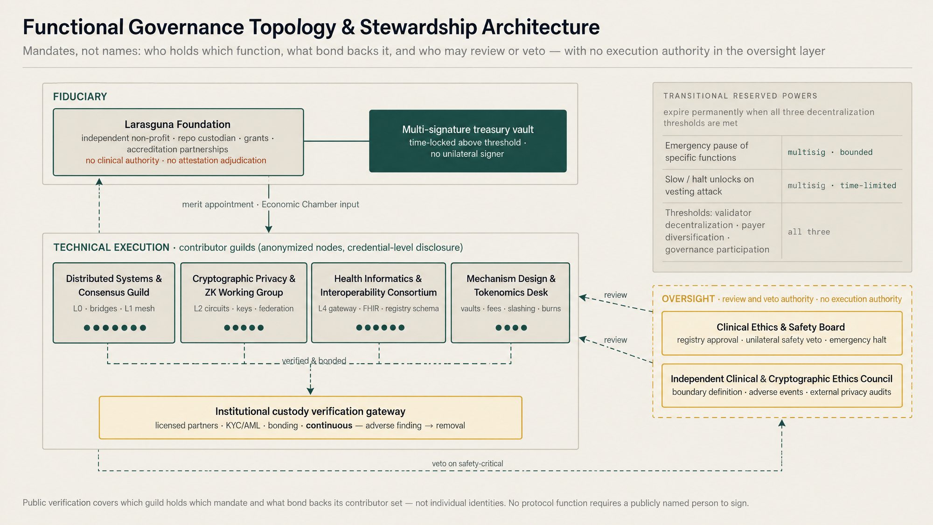
Task: Click the 'all three' table value
Action: [x=809, y=232]
